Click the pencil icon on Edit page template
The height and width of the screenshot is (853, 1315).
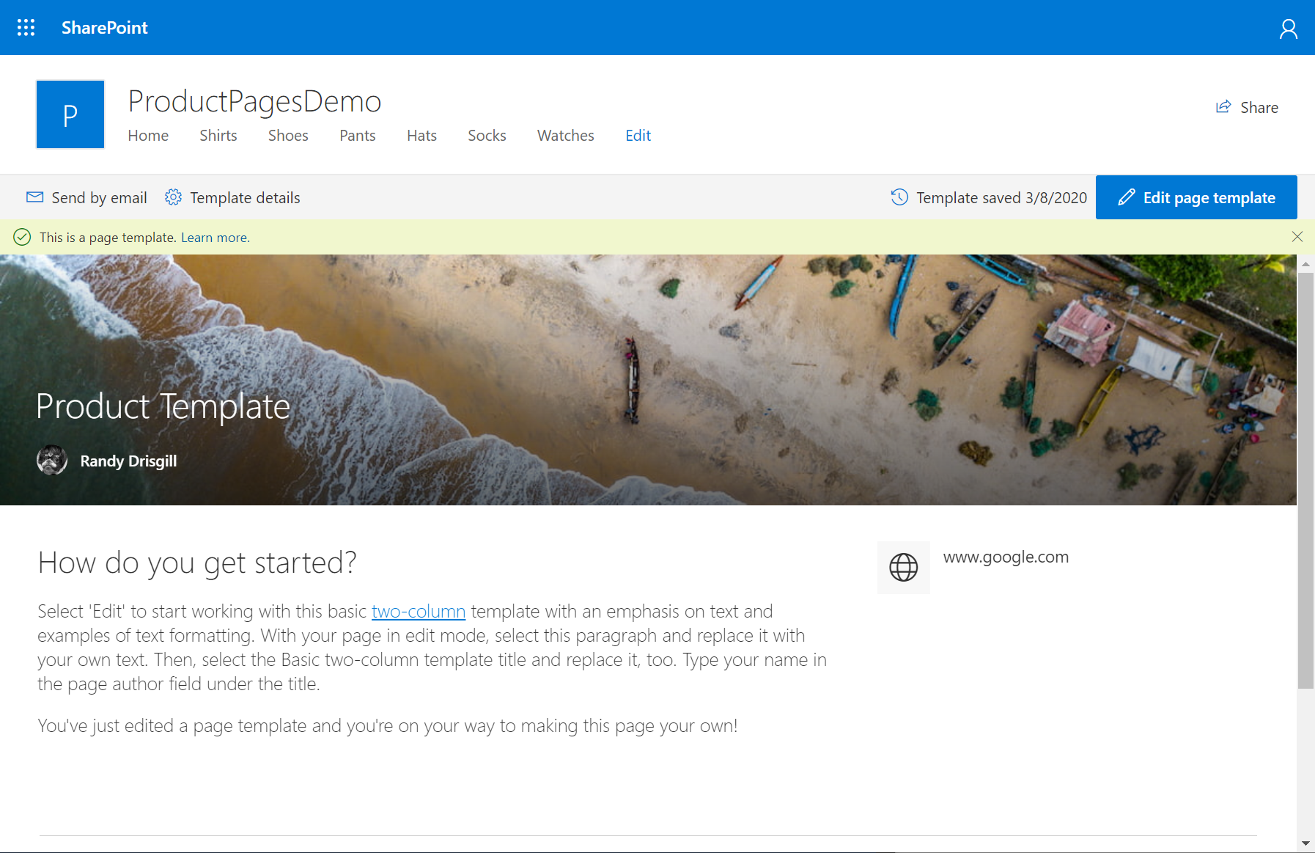tap(1127, 197)
